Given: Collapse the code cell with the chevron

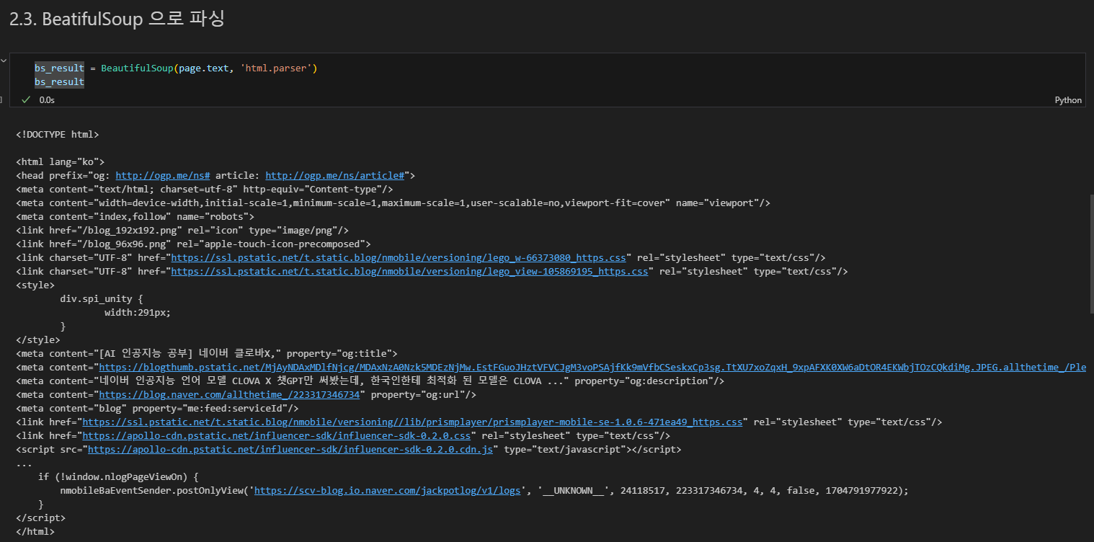Looking at the screenshot, I should pyautogui.click(x=4, y=61).
